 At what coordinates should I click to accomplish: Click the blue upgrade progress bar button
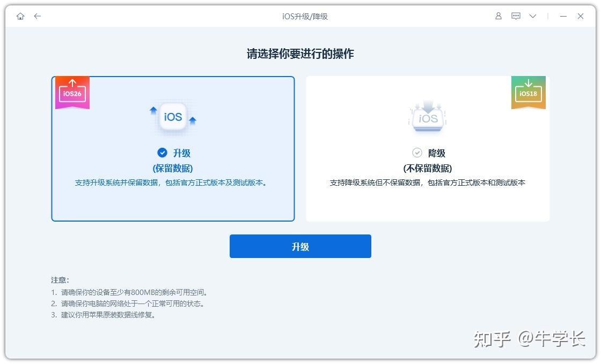tap(300, 246)
